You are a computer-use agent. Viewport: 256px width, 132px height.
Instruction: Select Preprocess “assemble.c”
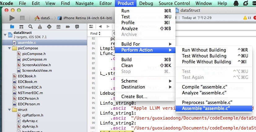tap(214, 102)
